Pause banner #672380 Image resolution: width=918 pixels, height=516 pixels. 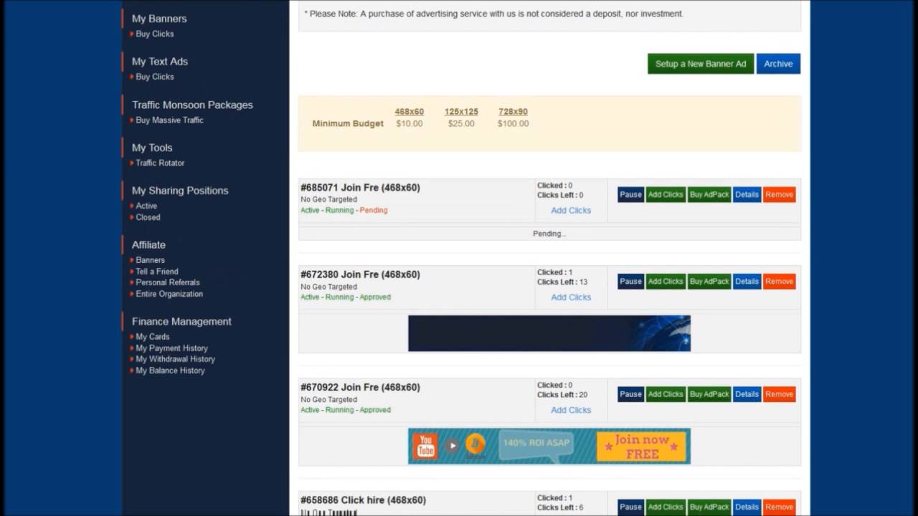tap(630, 282)
